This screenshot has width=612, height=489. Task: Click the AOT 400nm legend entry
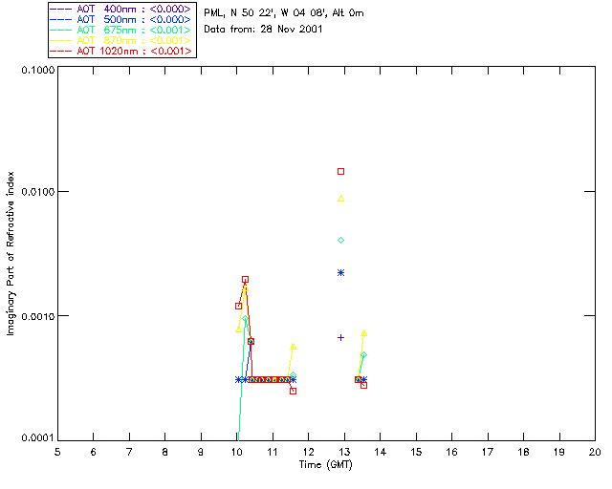122,9
